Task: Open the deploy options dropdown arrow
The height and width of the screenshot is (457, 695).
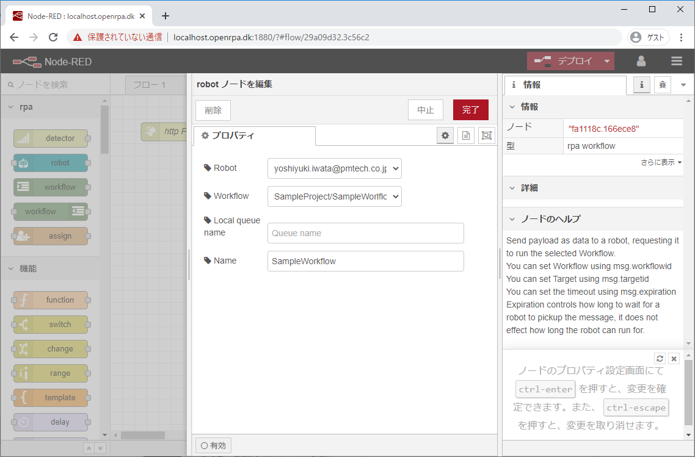Action: tap(607, 61)
